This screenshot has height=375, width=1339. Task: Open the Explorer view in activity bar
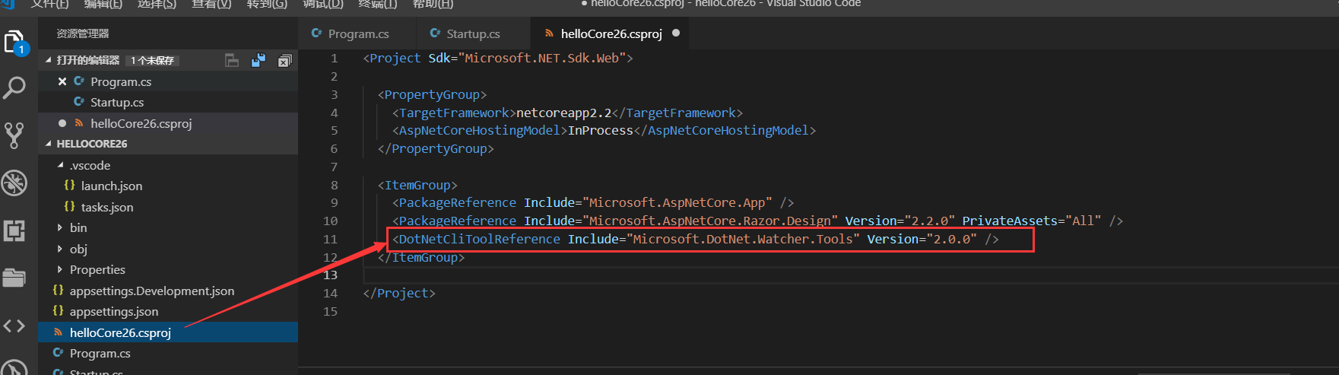(x=15, y=42)
